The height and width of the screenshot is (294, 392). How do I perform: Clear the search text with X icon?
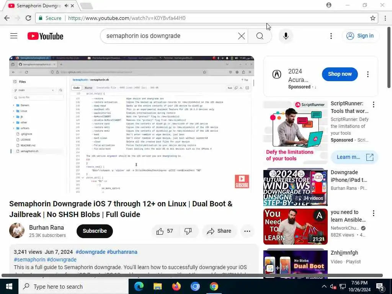242,36
